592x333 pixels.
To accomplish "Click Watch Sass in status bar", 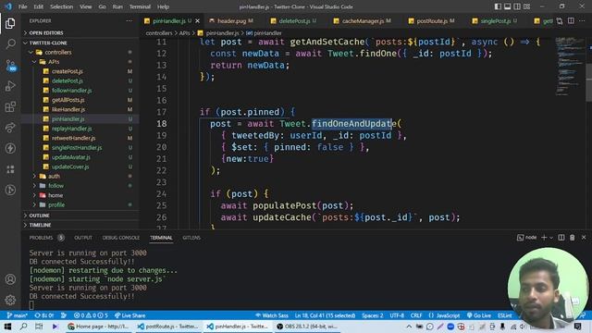I will tap(272, 315).
